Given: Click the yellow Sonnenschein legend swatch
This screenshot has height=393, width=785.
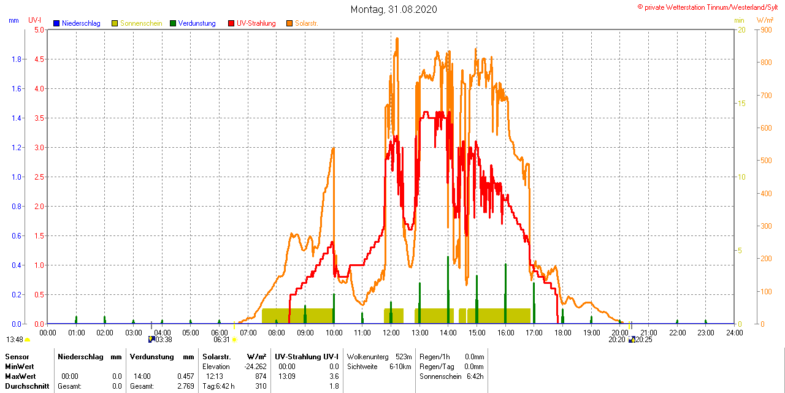Looking at the screenshot, I should (x=115, y=23).
